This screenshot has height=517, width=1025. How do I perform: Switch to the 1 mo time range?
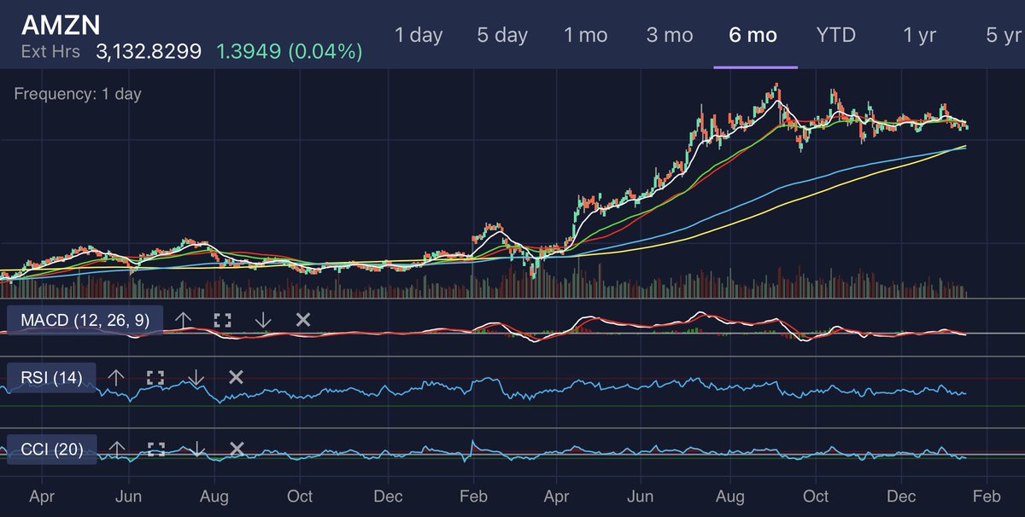(x=586, y=35)
